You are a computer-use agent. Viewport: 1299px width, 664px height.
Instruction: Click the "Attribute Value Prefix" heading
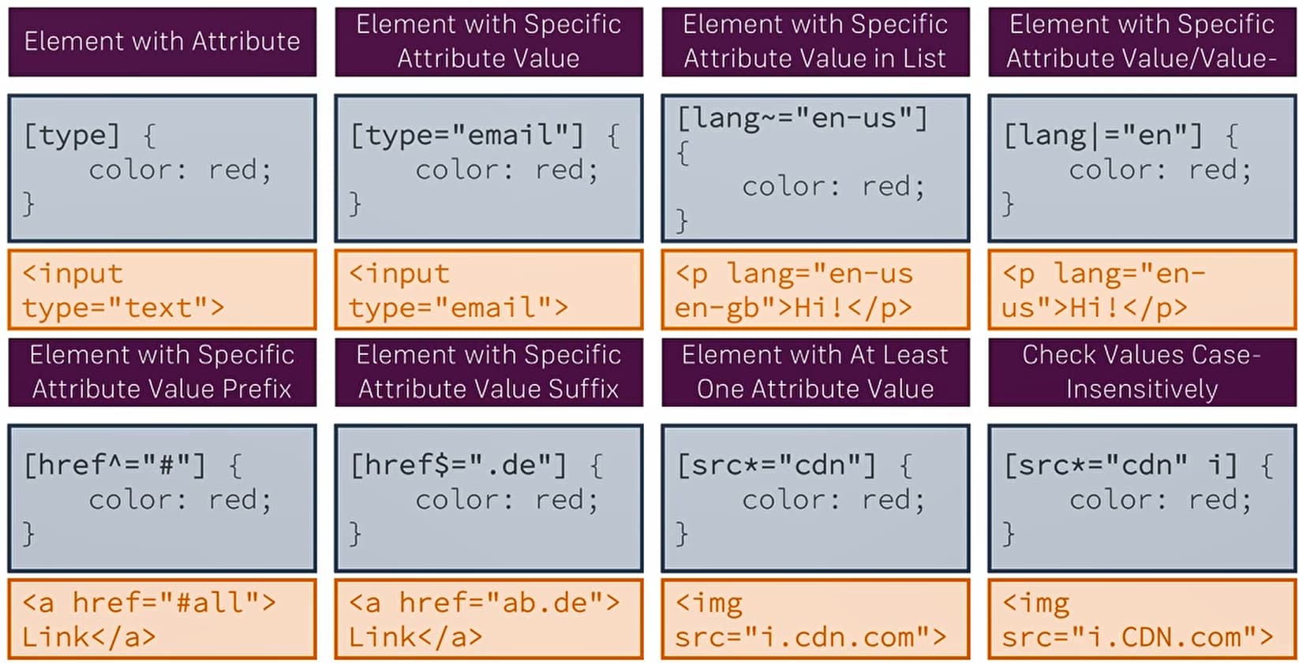point(162,372)
